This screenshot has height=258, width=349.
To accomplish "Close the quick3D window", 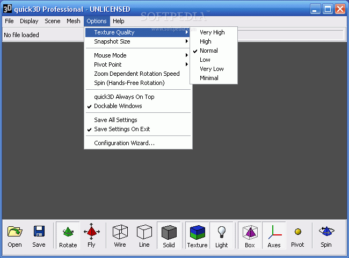I will (340, 9).
